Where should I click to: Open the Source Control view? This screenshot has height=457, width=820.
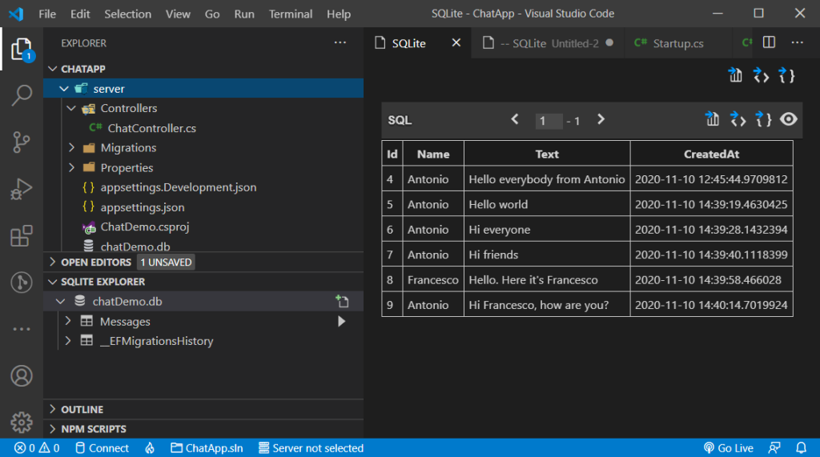point(22,142)
